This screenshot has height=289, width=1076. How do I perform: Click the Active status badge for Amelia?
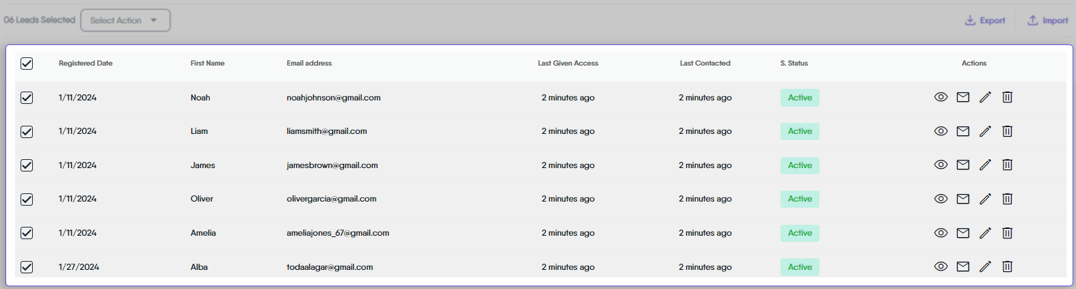click(x=800, y=233)
